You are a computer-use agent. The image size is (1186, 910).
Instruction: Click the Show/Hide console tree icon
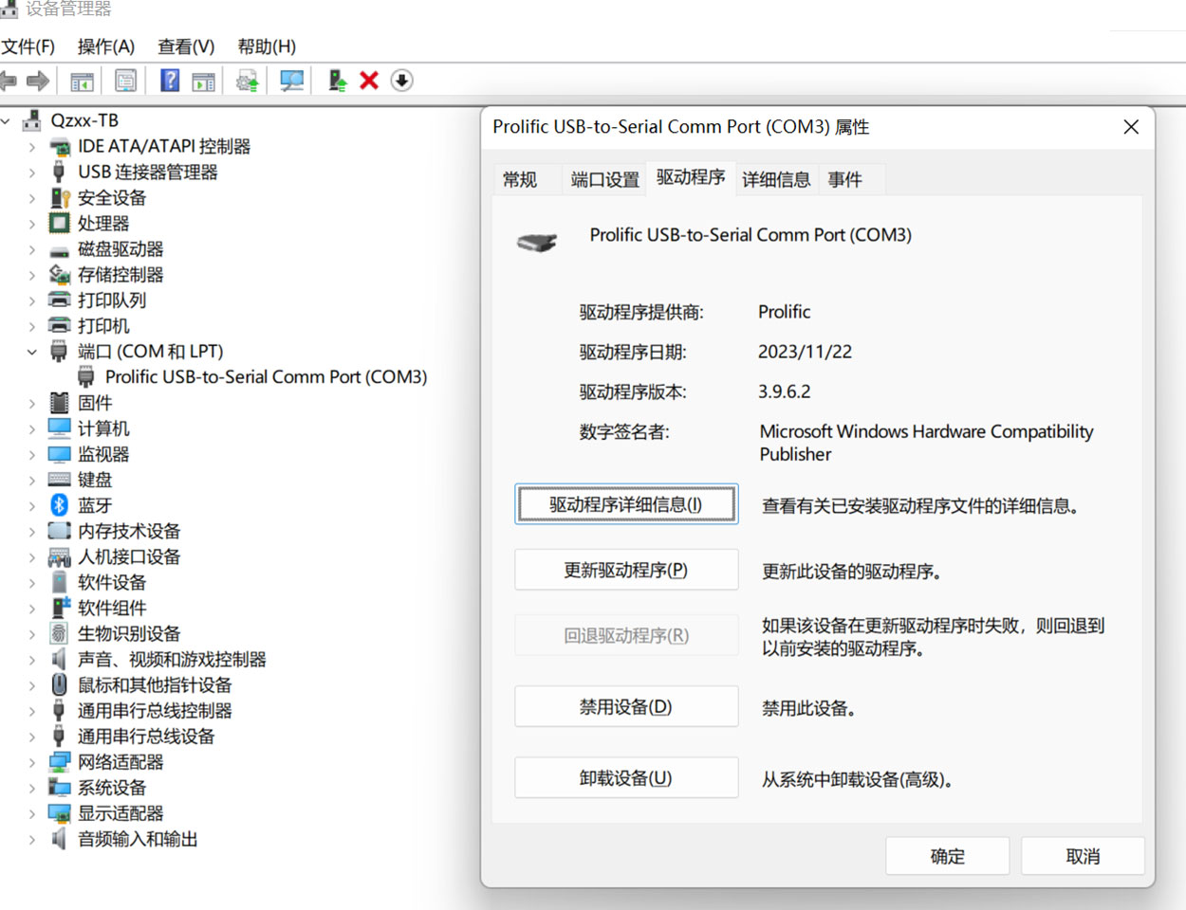click(81, 81)
